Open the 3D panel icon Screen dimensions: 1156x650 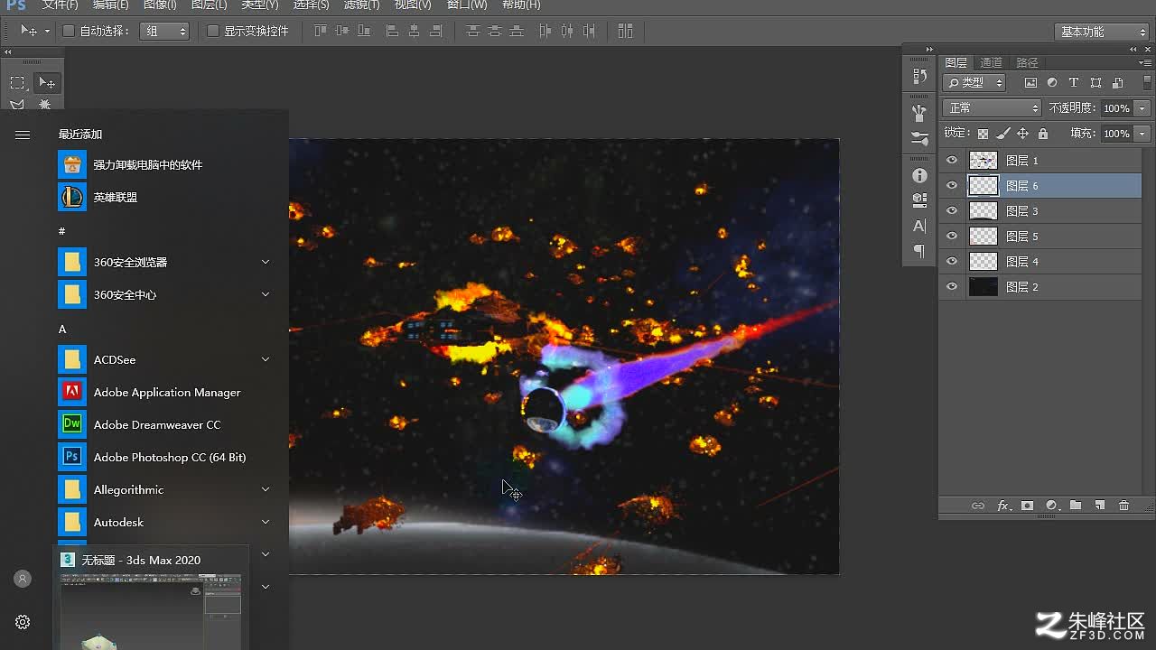[919, 200]
